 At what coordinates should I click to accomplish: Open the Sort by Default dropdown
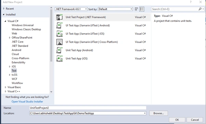(x=115, y=9)
